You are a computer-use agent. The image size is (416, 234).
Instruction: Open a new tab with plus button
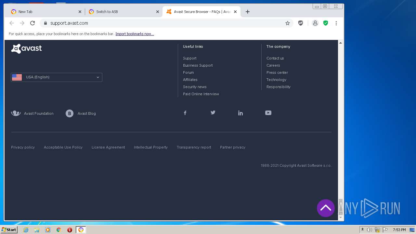pos(248,12)
